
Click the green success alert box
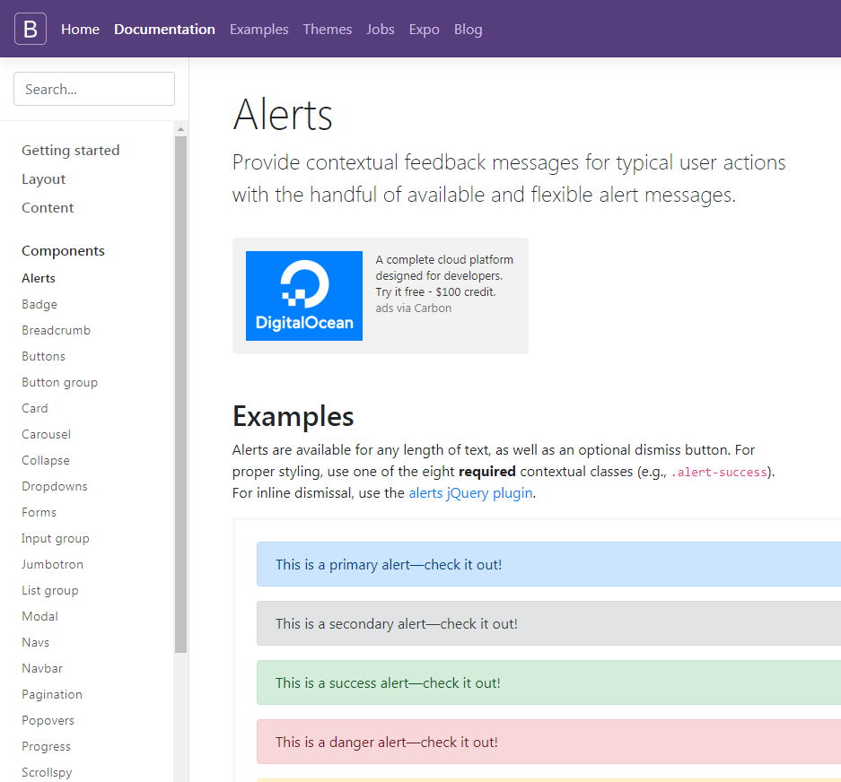tap(548, 682)
